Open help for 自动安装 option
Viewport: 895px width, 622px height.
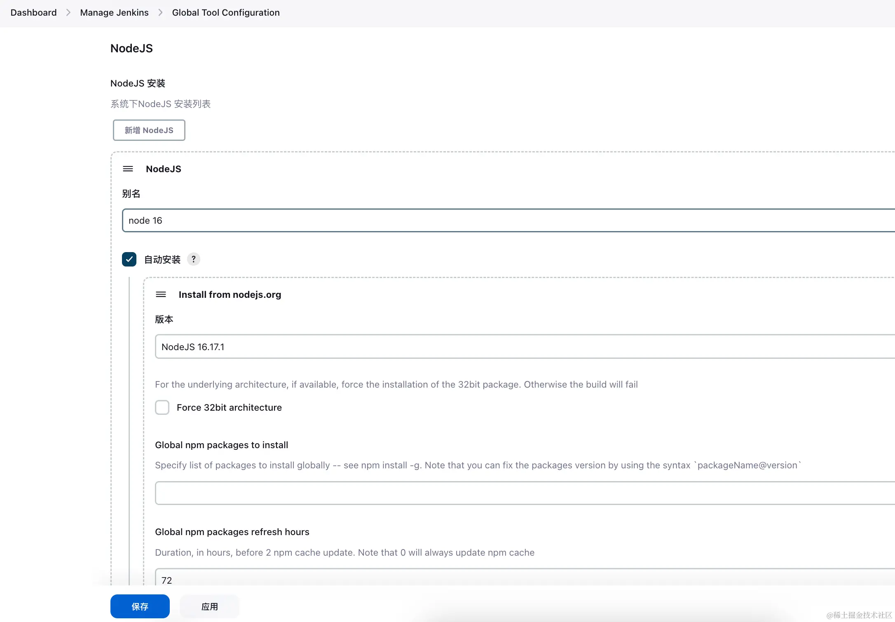pos(194,259)
